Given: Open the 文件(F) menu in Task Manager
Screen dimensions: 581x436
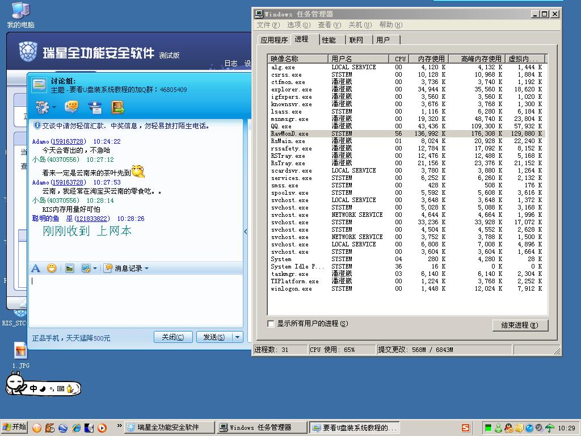Looking at the screenshot, I should pos(268,25).
